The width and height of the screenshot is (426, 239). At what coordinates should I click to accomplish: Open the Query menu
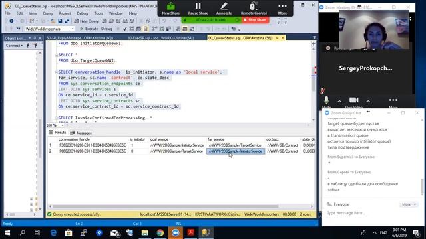click(x=48, y=13)
